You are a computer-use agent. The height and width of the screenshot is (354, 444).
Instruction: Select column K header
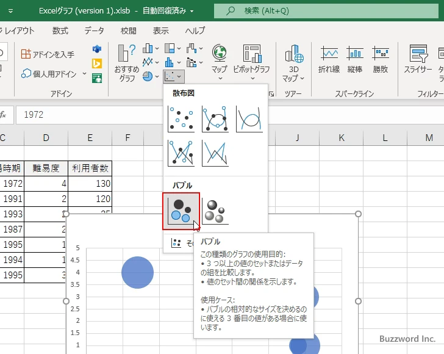[342, 138]
